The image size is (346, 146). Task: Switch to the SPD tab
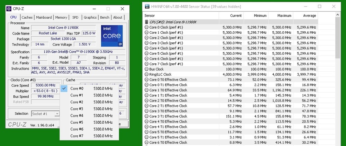75,17
